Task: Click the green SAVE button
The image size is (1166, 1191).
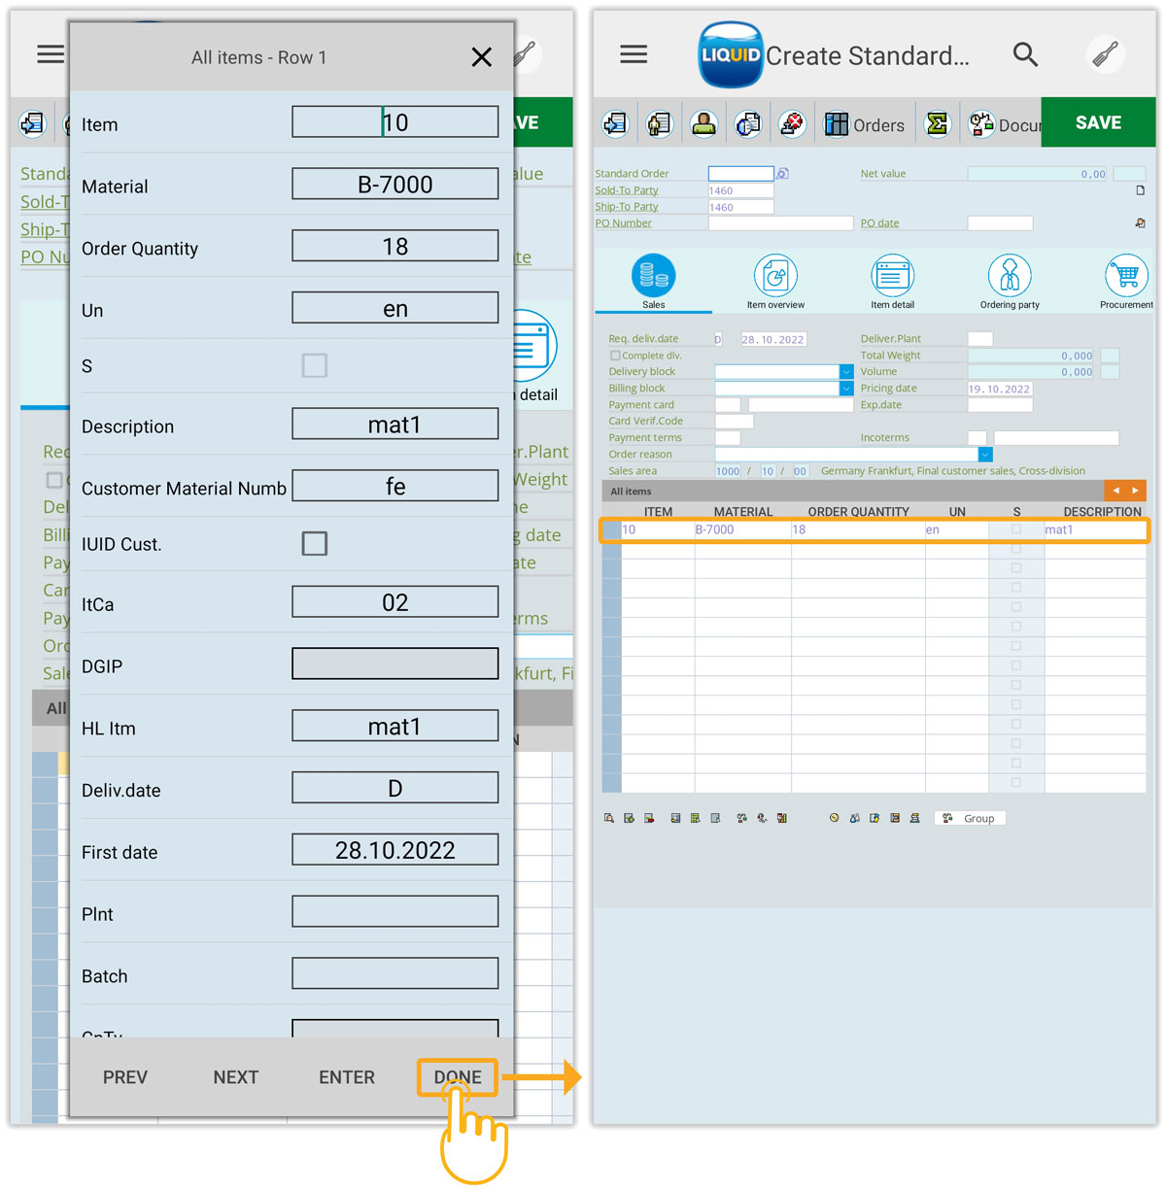Action: pos(1098,122)
